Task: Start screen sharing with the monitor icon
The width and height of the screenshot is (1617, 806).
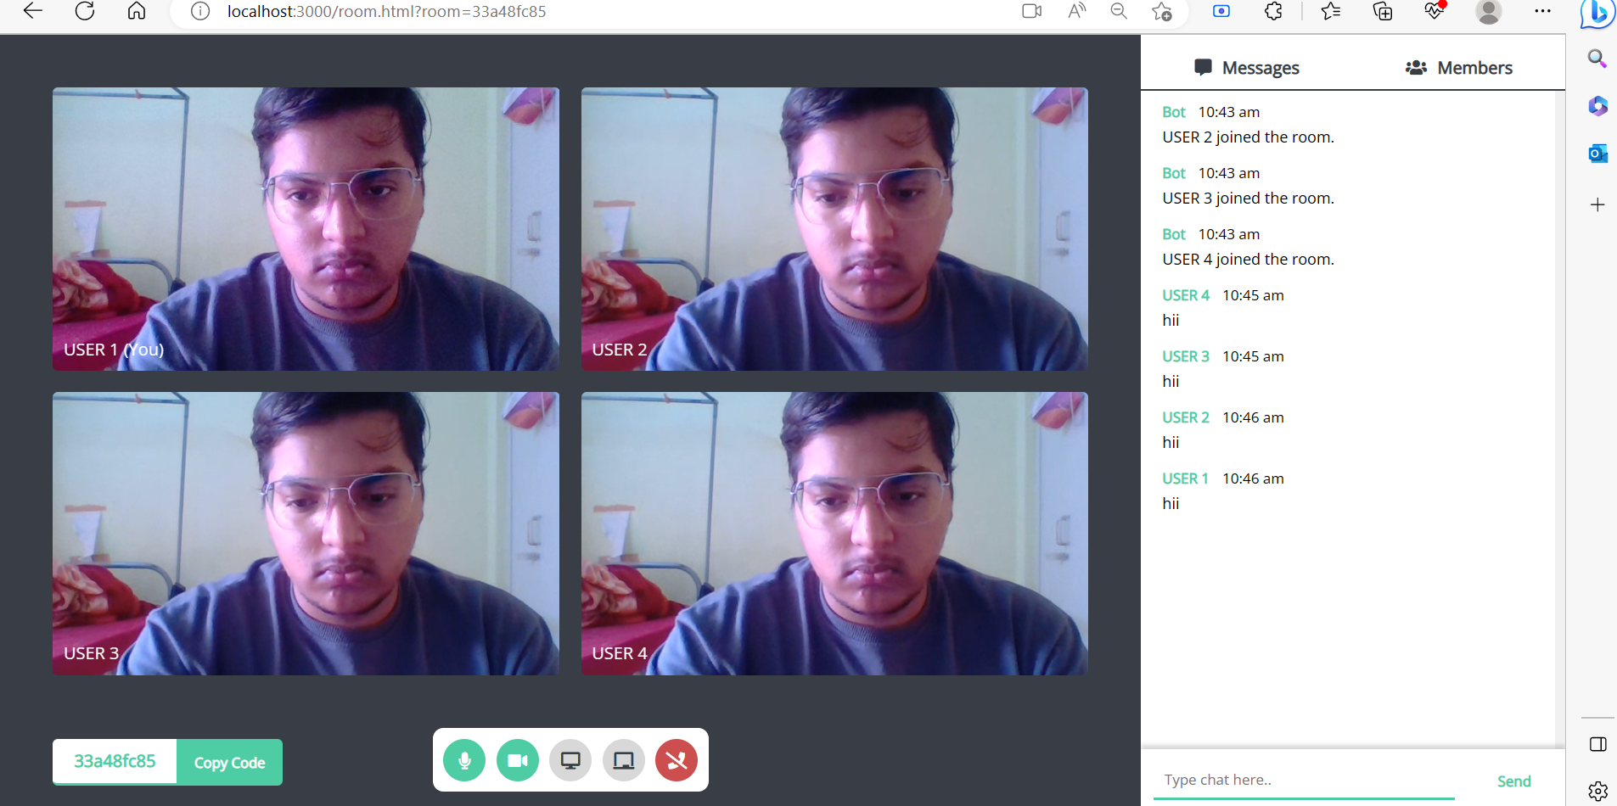Action: click(x=570, y=760)
